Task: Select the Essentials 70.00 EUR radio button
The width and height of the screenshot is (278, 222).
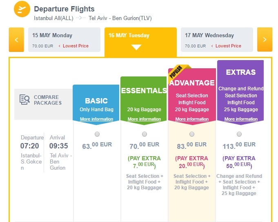Action: [x=145, y=134]
